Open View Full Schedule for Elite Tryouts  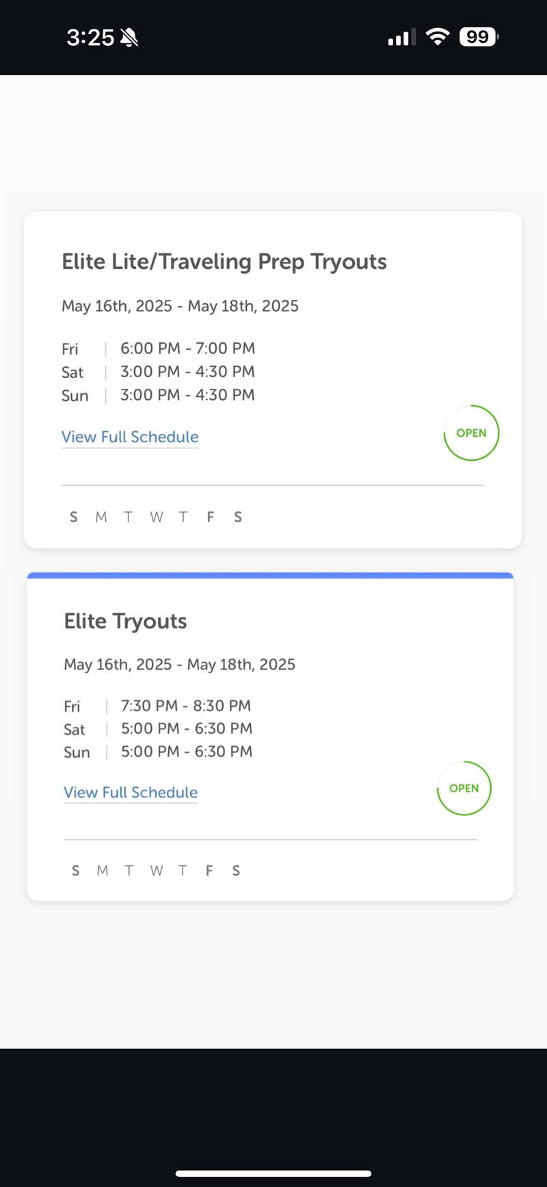[x=131, y=792]
